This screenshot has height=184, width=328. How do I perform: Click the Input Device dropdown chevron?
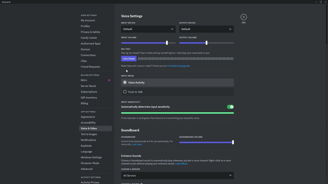click(x=172, y=29)
